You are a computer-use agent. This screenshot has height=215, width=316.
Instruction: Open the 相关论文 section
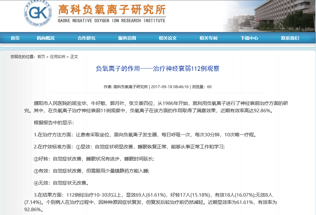168,37
